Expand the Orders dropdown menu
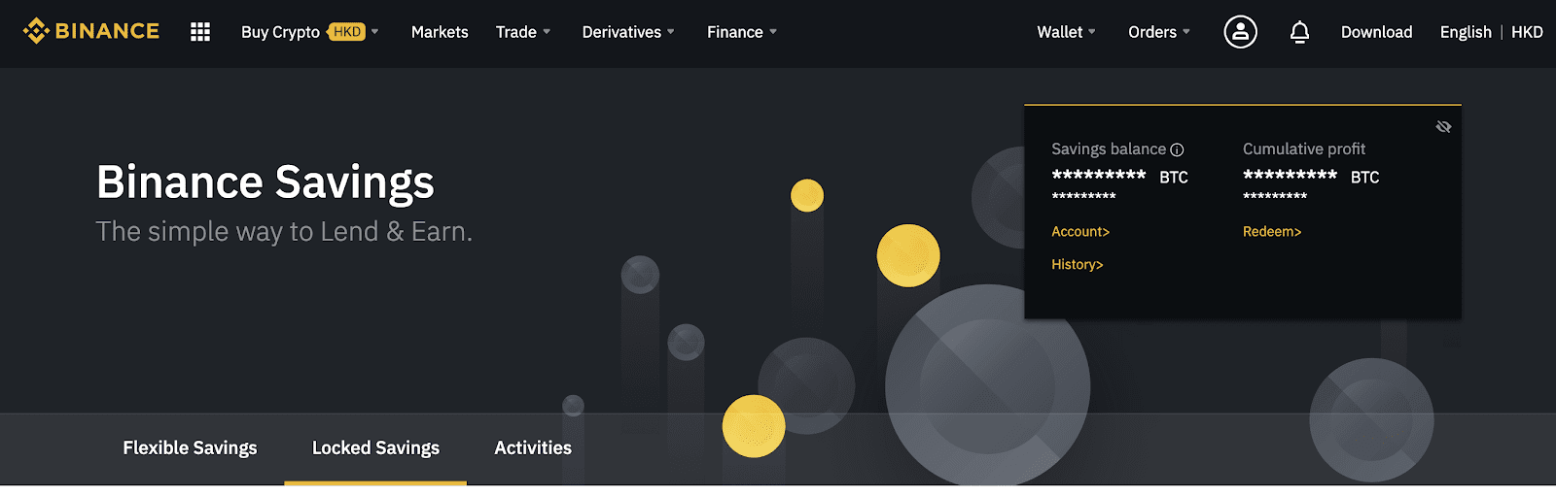 point(1159,32)
